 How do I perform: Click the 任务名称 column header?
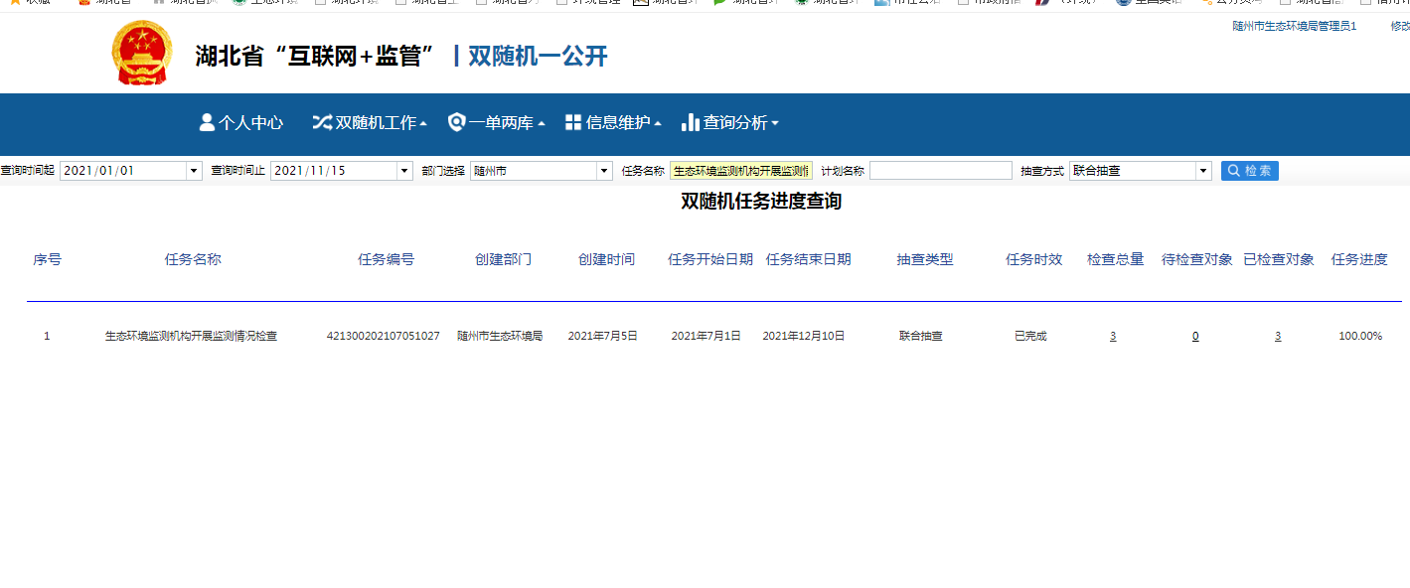[x=193, y=259]
